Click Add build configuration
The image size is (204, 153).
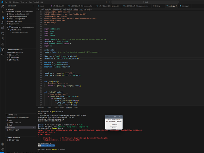tap(20, 32)
